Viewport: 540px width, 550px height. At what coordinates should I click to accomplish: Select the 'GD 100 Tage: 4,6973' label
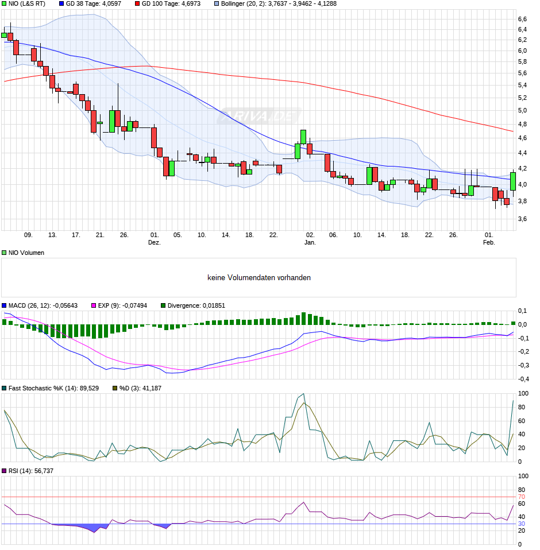pyautogui.click(x=171, y=4)
